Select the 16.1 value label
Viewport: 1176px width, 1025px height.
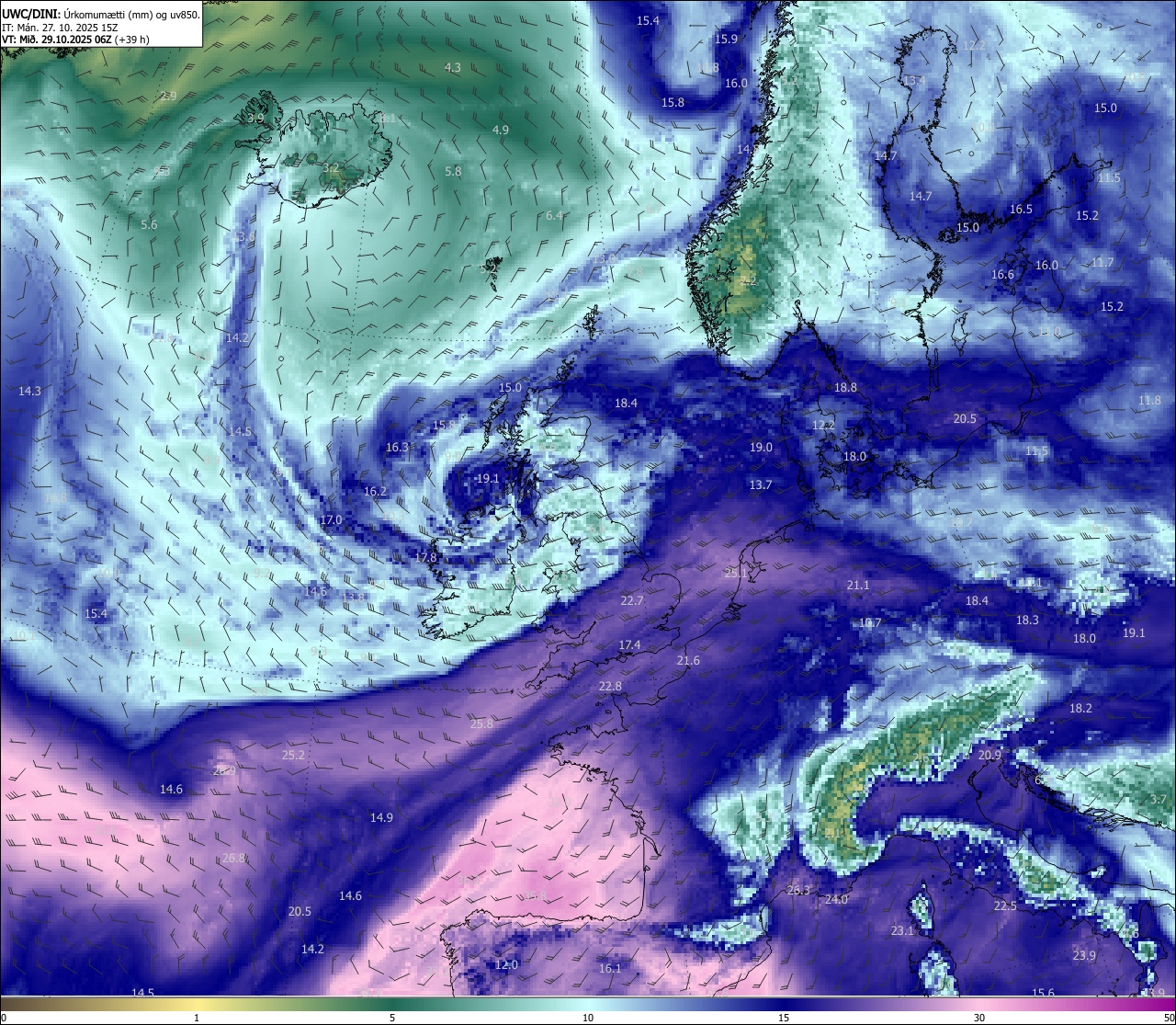click(x=610, y=968)
